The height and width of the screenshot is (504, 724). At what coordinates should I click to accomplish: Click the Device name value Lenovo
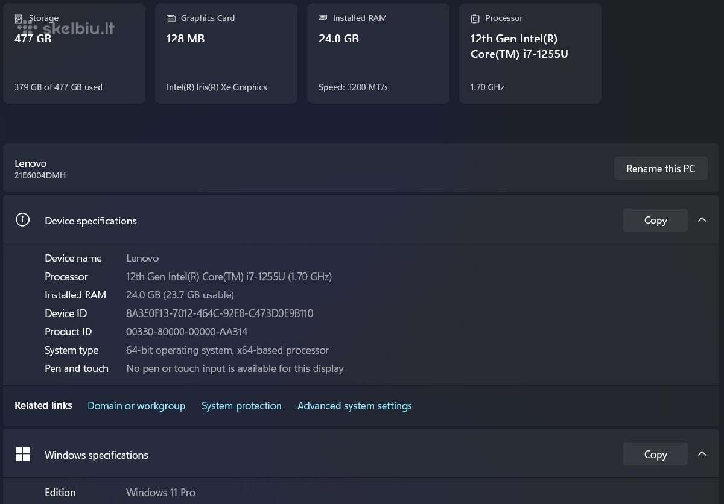(x=142, y=258)
